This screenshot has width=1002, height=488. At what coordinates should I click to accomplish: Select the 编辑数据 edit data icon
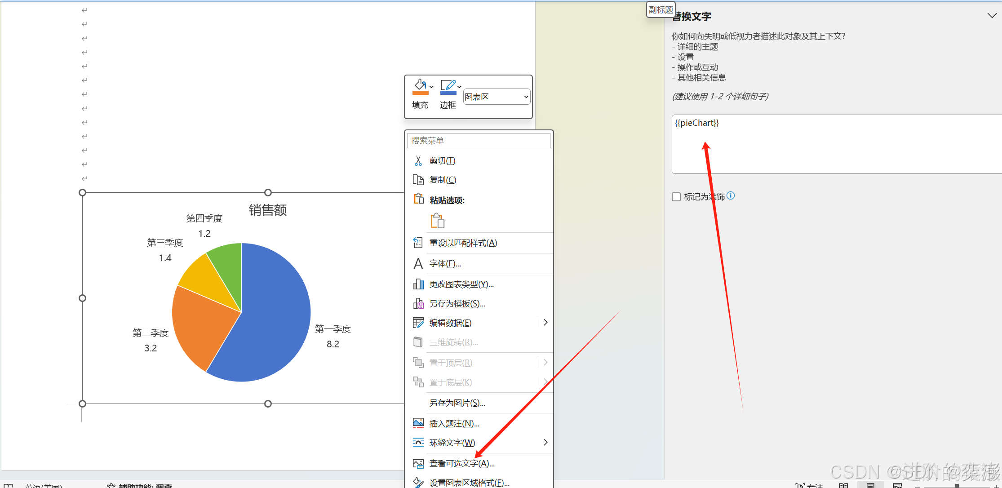pyautogui.click(x=418, y=322)
